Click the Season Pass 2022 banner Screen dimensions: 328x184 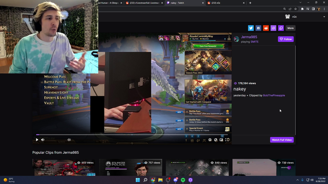point(208,62)
